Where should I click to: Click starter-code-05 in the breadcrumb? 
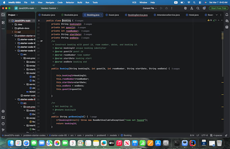coord(59,136)
